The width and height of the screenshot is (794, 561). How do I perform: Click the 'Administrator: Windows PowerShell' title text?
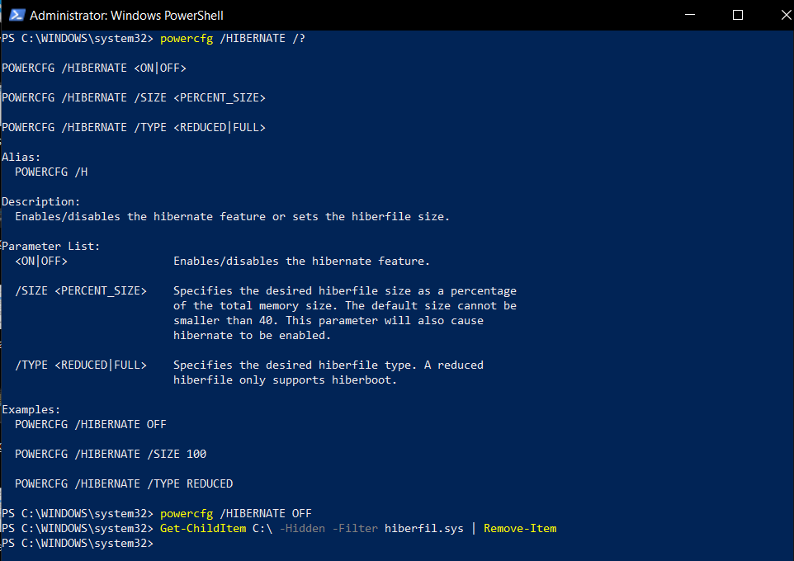[126, 16]
